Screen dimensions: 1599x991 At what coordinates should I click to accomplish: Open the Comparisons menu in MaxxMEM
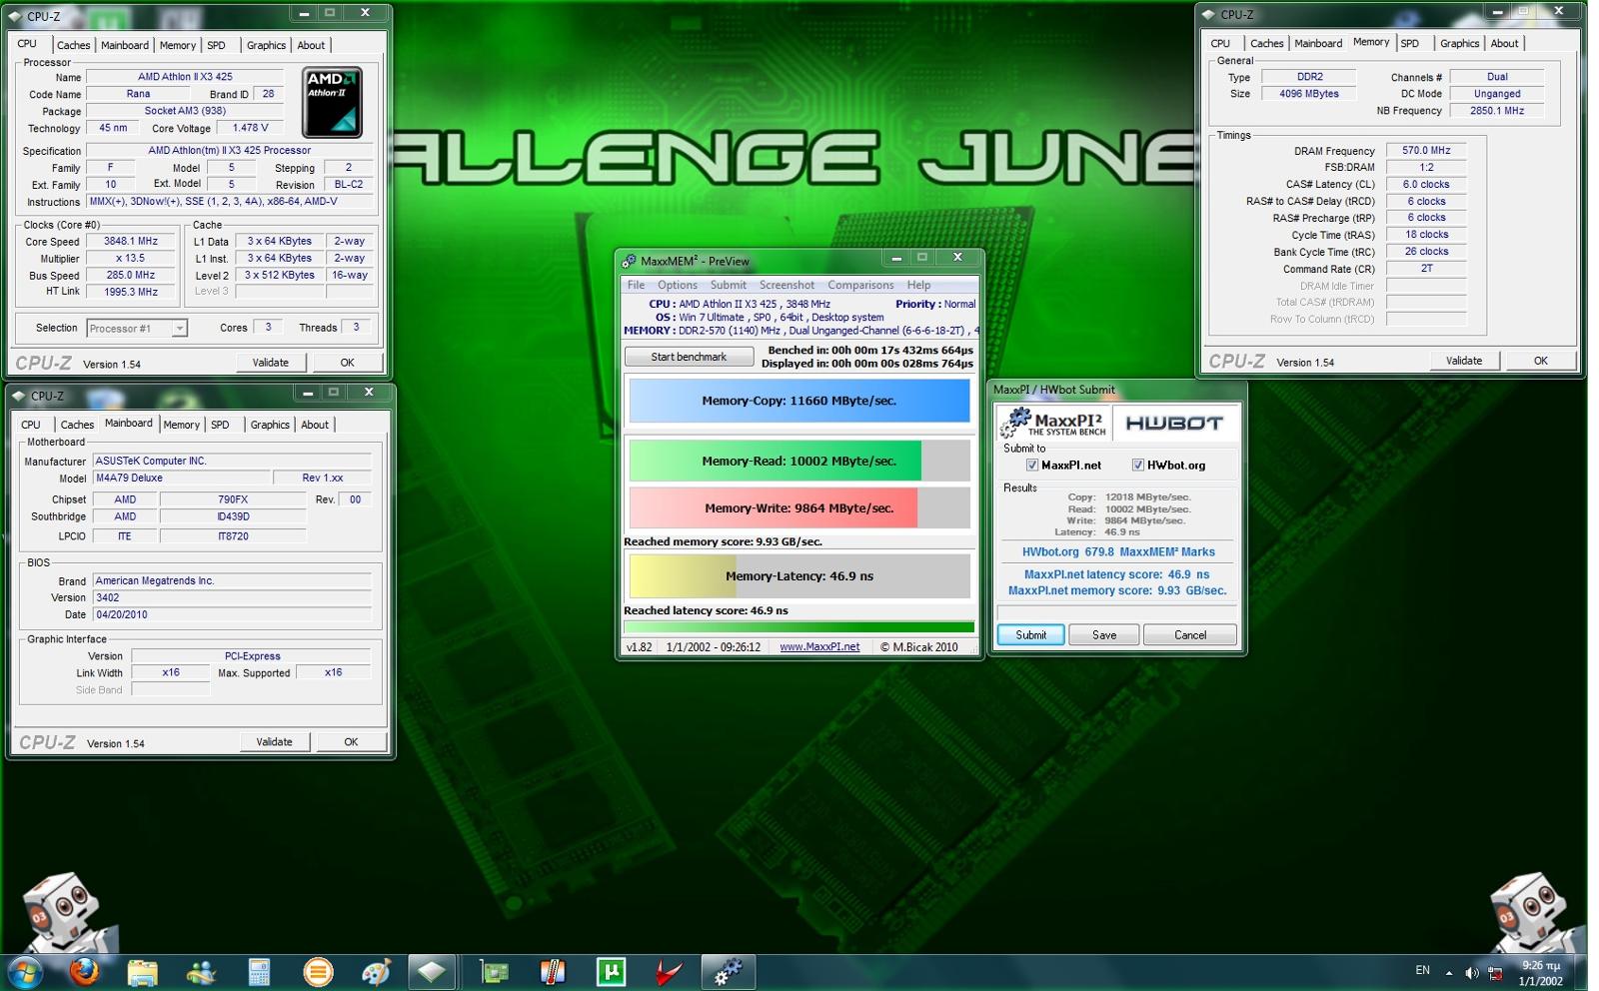click(860, 285)
